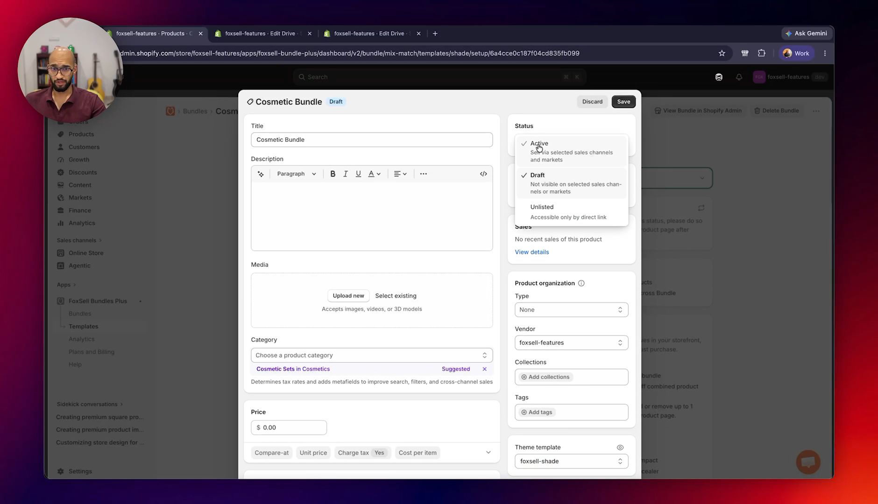Dismiss the suggested category with X
The image size is (878, 504).
point(484,369)
